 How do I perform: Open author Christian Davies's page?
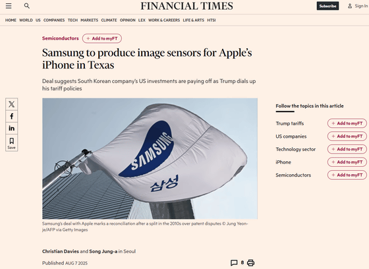(x=61, y=251)
